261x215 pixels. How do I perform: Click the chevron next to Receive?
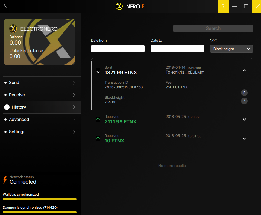[74, 95]
